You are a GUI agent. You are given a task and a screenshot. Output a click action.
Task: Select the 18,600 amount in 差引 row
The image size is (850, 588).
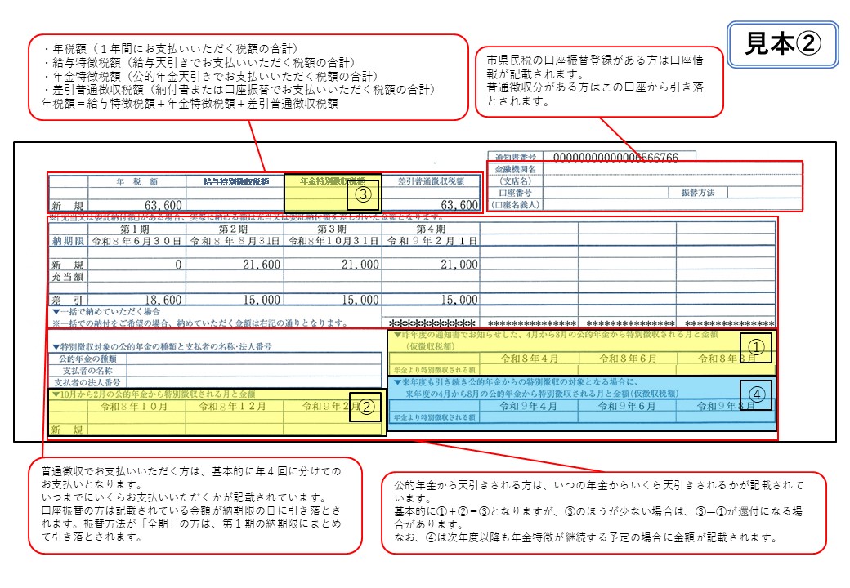[163, 301]
